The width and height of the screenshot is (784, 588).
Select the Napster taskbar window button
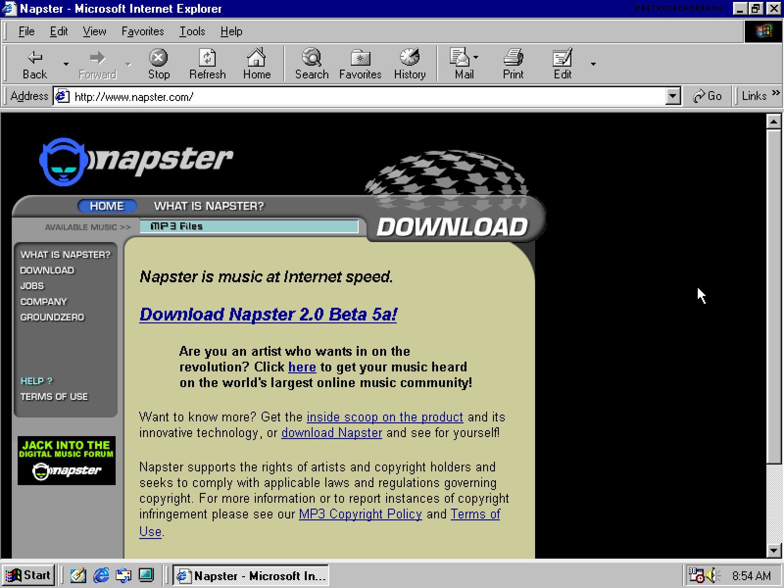coord(251,575)
